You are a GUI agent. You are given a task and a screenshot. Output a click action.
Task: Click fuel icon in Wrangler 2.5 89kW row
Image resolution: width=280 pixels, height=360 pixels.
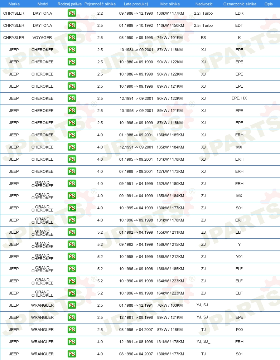coord(72,317)
